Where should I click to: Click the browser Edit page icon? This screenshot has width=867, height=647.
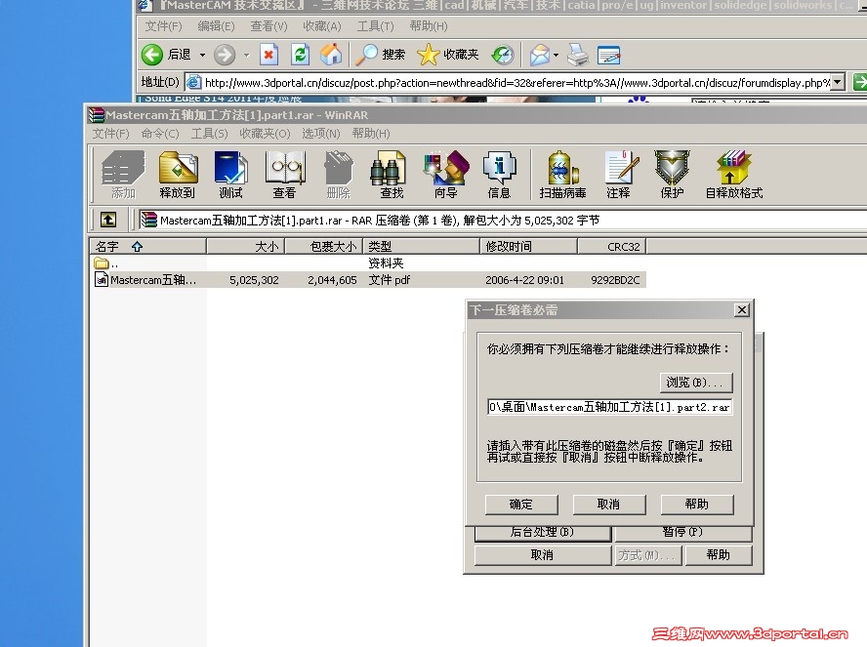[x=609, y=55]
